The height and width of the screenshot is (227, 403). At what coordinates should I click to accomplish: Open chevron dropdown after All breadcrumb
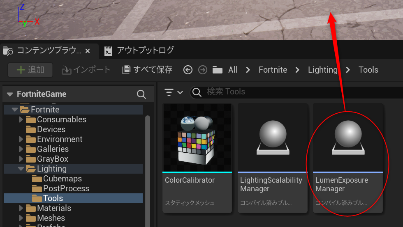click(248, 70)
